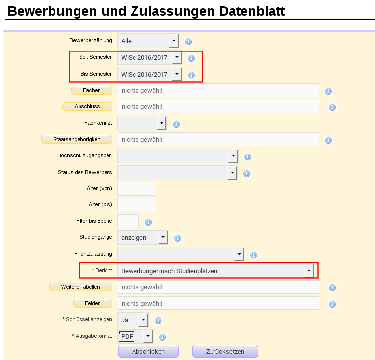Screen dimensions: 375x360
Task: Click info icon for Staatsangehörigkeit field
Action: point(328,140)
